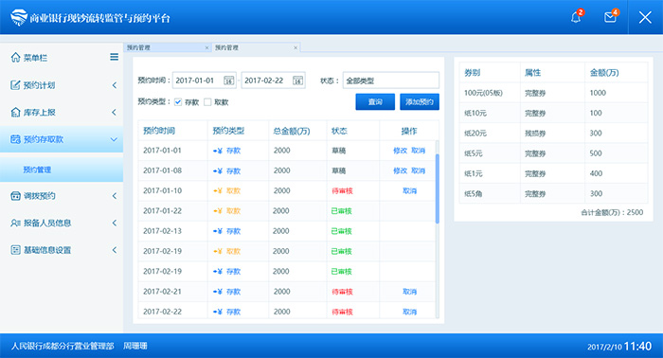This screenshot has height=358, width=663.
Task: Click the 查询 button
Action: pos(375,102)
